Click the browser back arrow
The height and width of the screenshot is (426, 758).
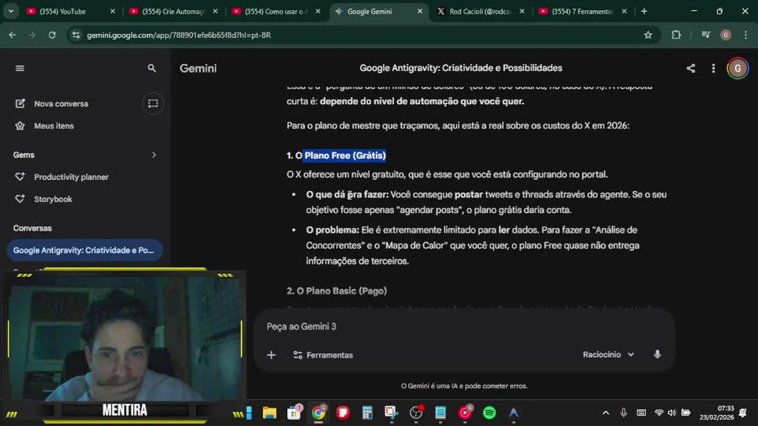12,35
